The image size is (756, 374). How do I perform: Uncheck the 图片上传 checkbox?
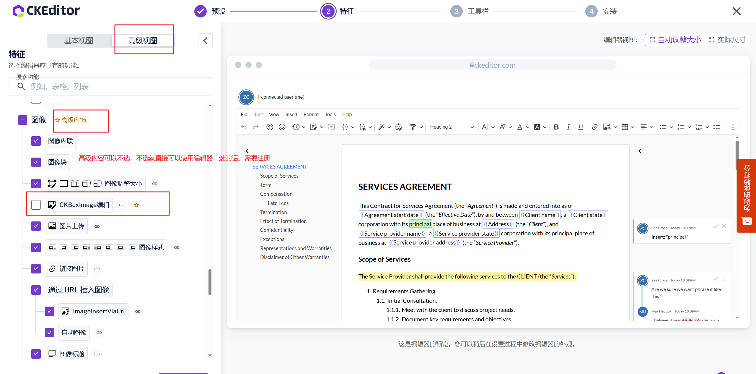point(36,226)
